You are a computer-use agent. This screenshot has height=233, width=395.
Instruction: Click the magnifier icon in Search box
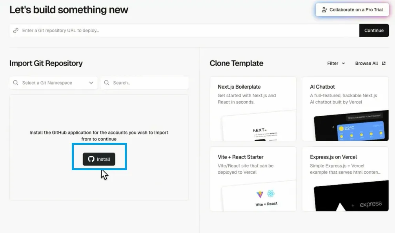pyautogui.click(x=107, y=83)
